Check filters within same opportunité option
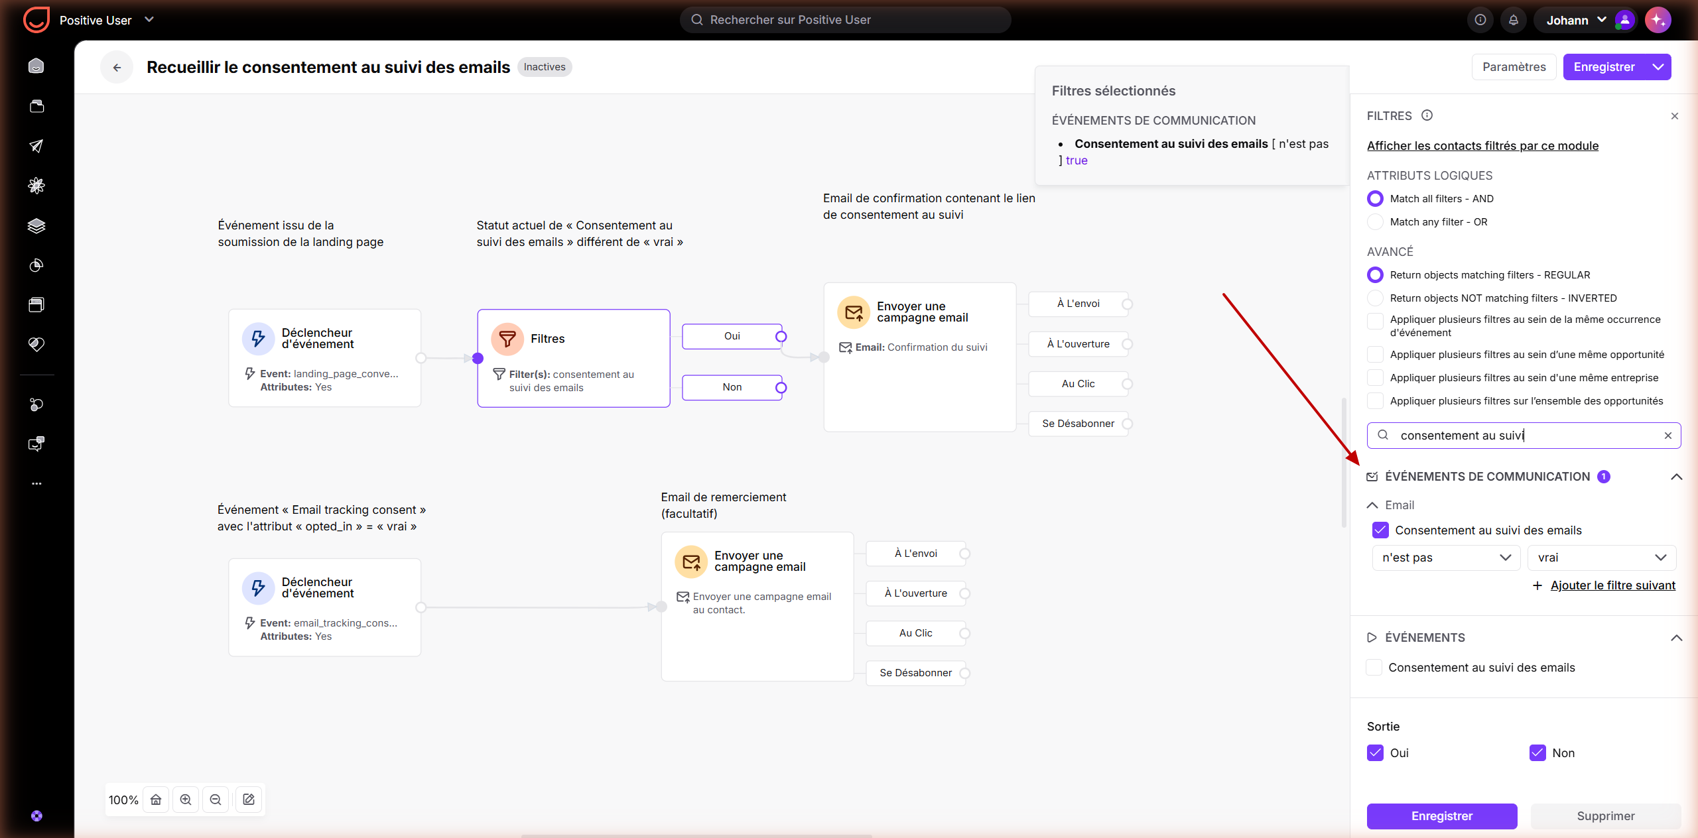The image size is (1698, 838). click(1375, 355)
